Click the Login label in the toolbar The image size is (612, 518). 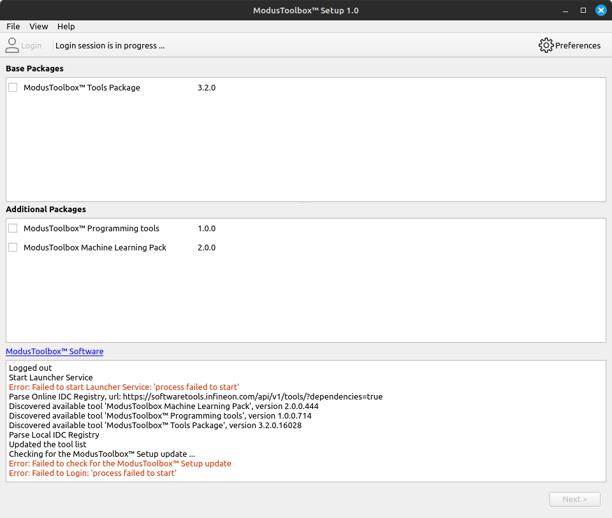tap(31, 45)
